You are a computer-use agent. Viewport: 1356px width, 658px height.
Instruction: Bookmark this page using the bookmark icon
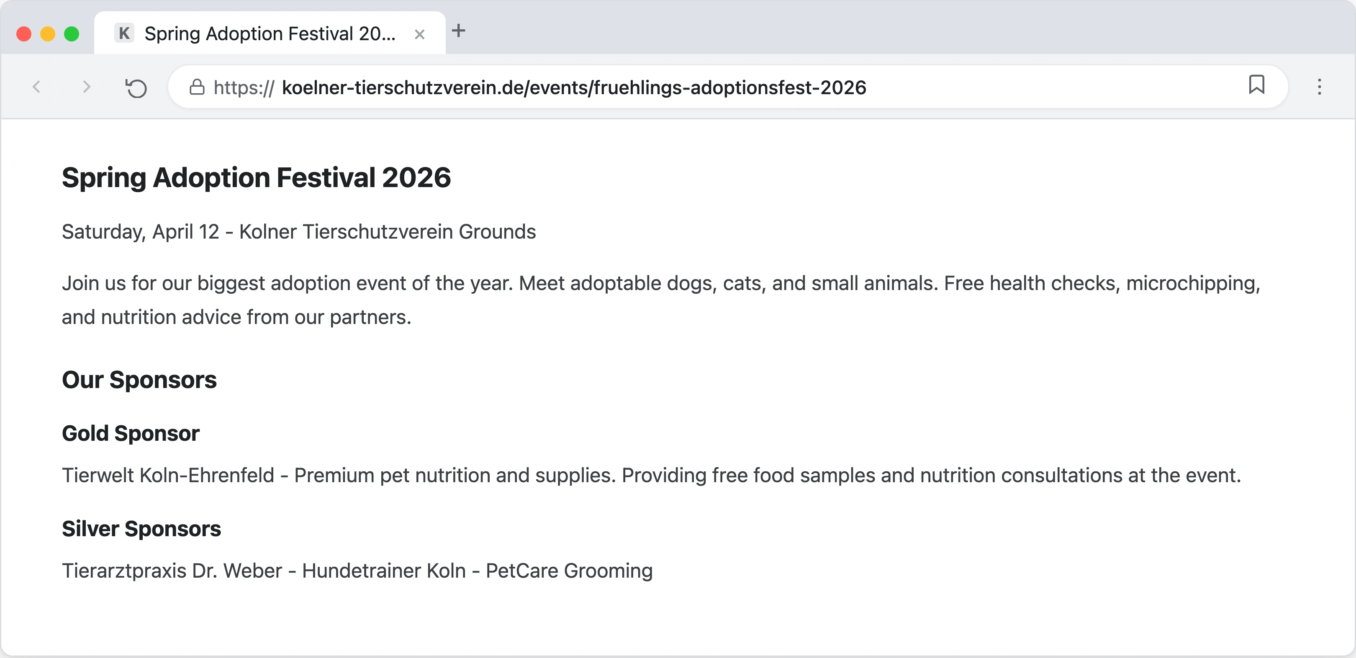[x=1257, y=86]
